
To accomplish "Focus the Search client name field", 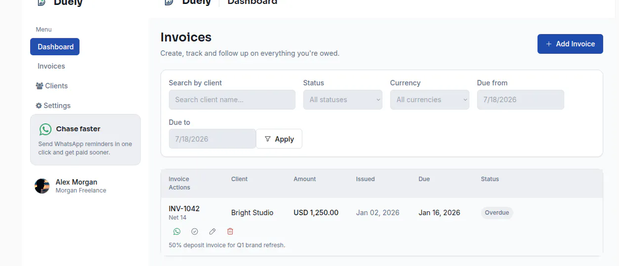I will tap(232, 100).
